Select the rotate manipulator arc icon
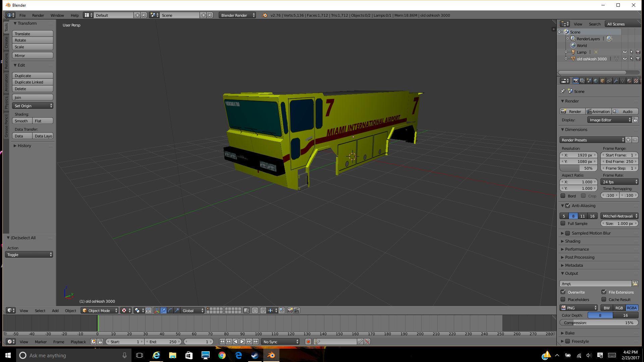This screenshot has height=362, width=644. pyautogui.click(x=170, y=310)
